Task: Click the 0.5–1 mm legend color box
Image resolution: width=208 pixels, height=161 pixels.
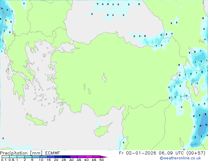Action: [13, 157]
